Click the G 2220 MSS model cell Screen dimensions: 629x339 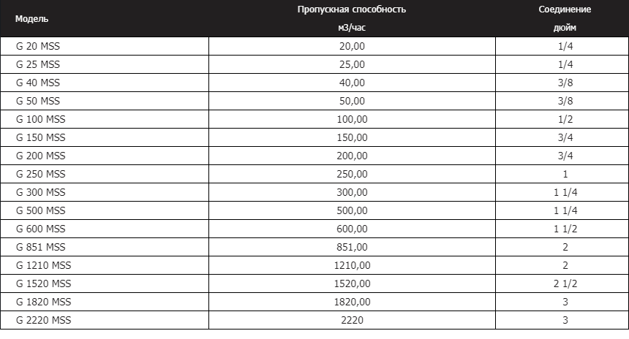(x=105, y=320)
